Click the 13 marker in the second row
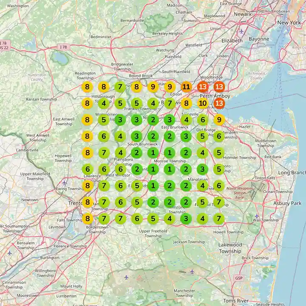This screenshot has height=306, width=306. pos(219,103)
